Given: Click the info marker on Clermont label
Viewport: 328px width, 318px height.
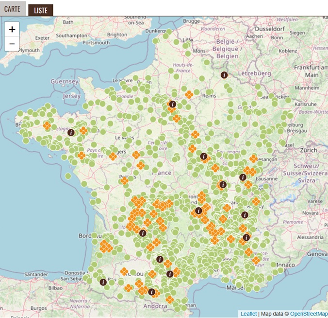Looking at the screenshot, I should (198, 211).
